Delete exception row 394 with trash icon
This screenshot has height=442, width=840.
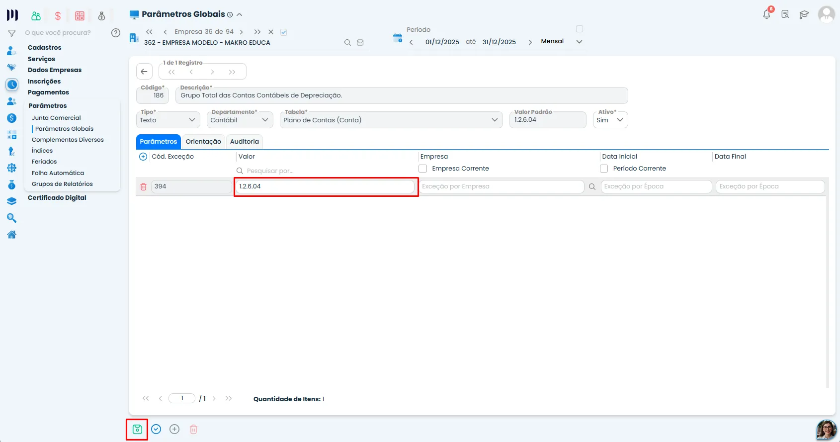144,186
